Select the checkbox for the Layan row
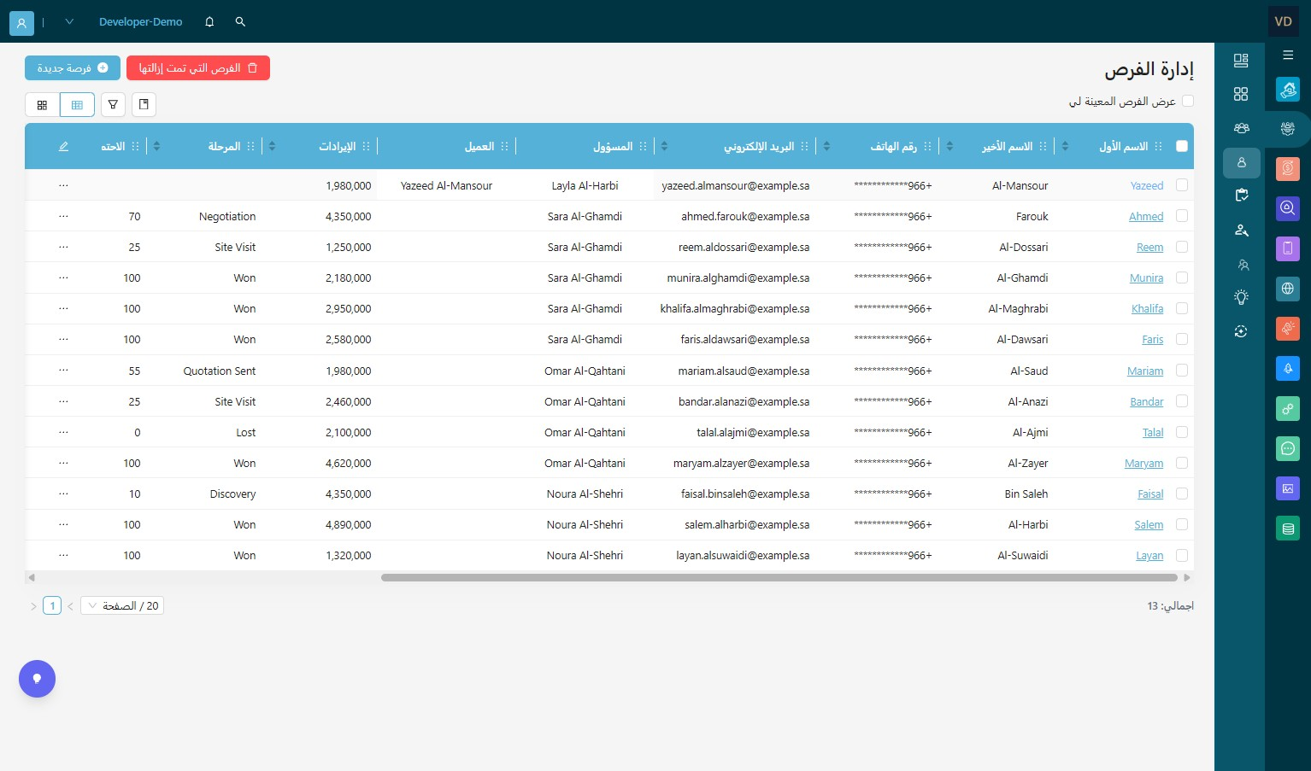Image resolution: width=1311 pixels, height=771 pixels. [1182, 555]
